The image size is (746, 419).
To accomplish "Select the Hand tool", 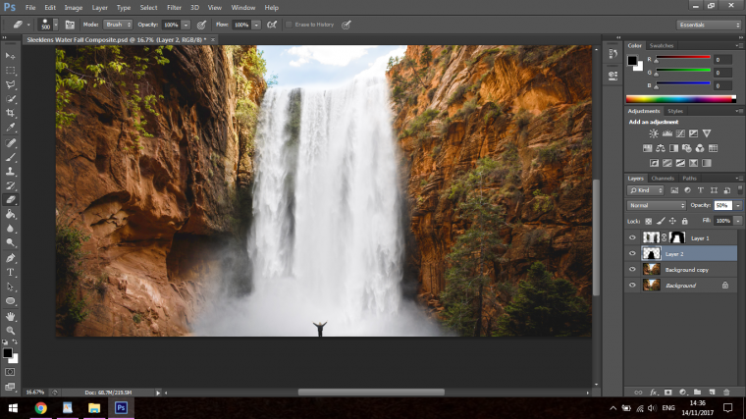I will pyautogui.click(x=10, y=316).
